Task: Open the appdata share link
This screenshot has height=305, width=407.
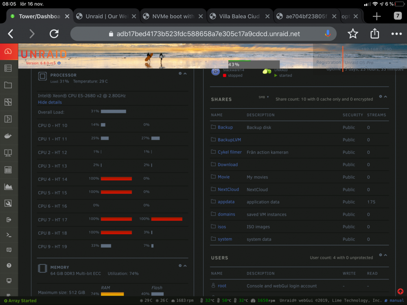Action: [226, 202]
